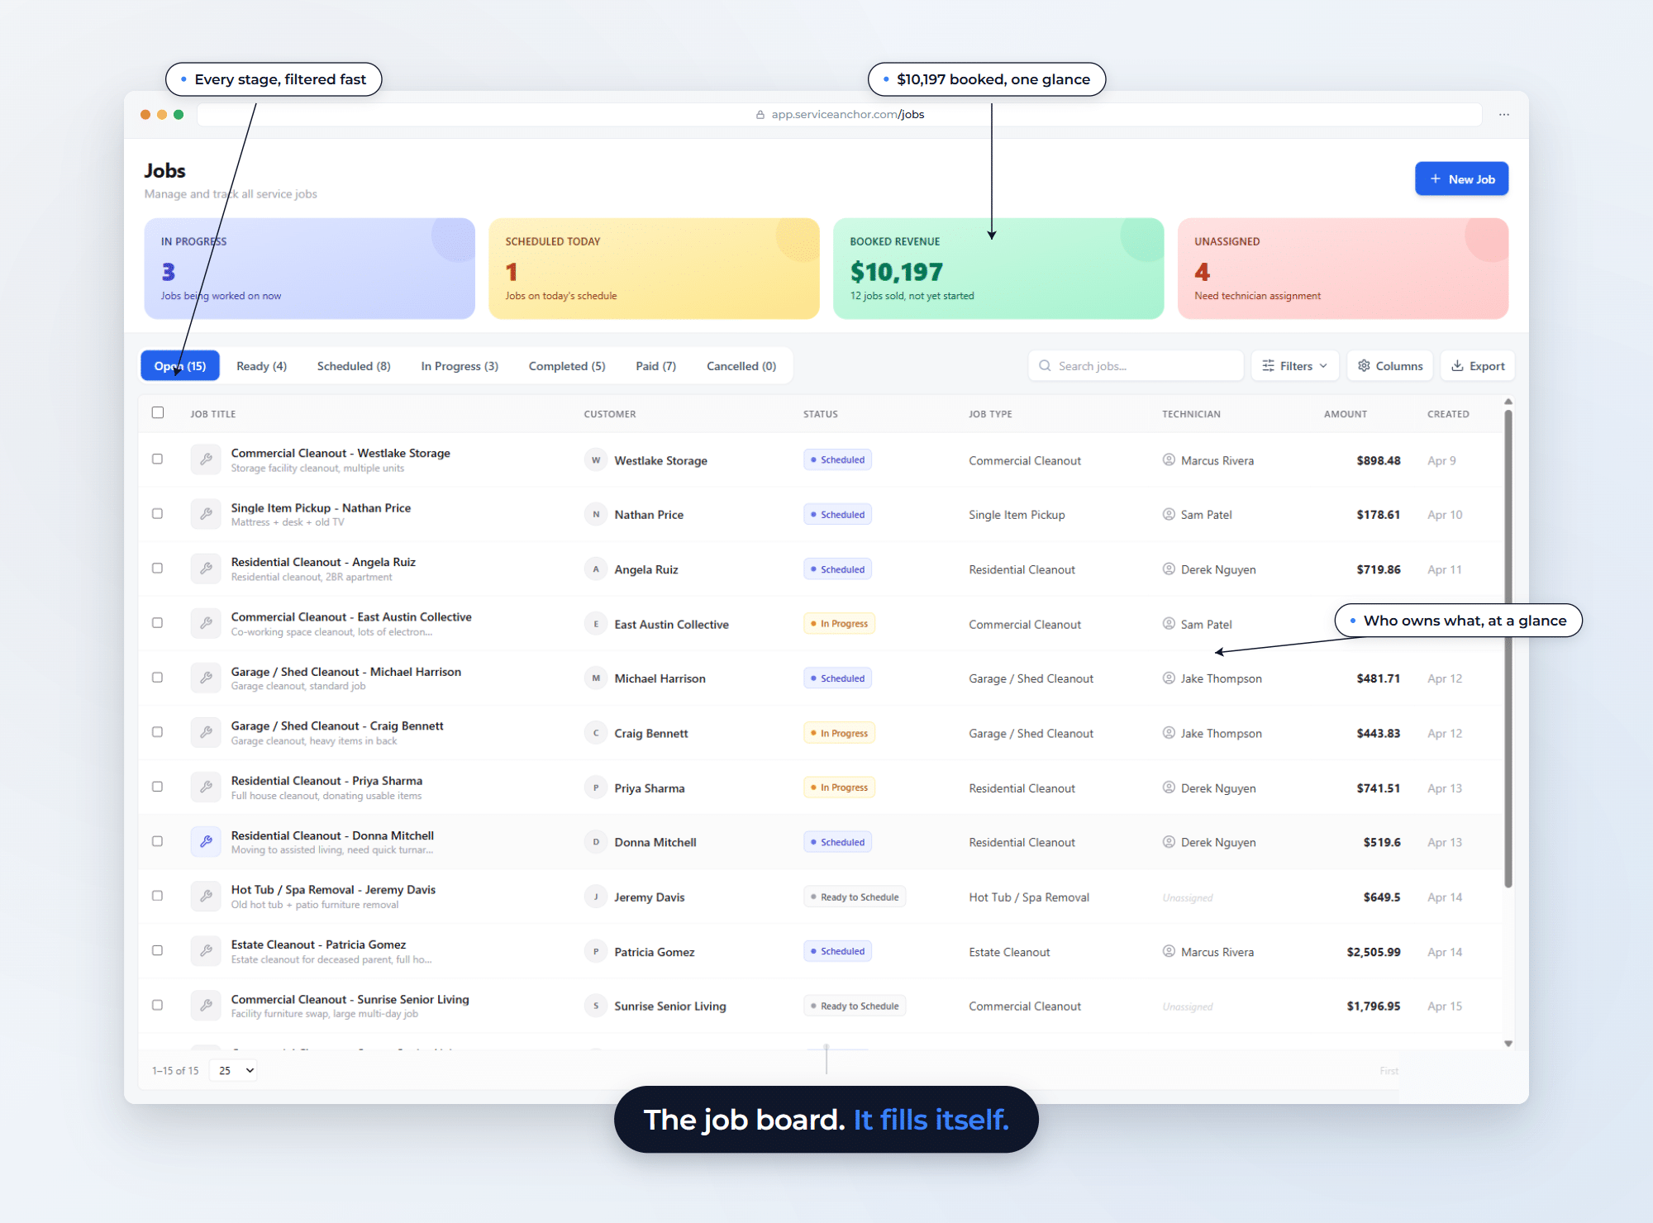Check the Michael Harrison job checkbox
1653x1223 pixels.
(157, 677)
